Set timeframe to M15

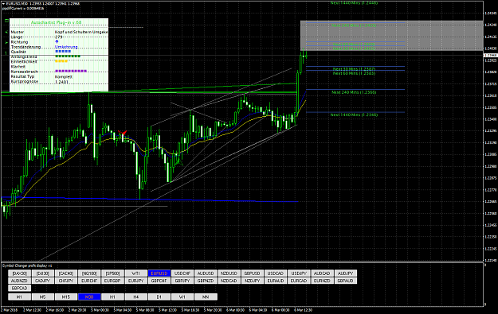[66, 297]
